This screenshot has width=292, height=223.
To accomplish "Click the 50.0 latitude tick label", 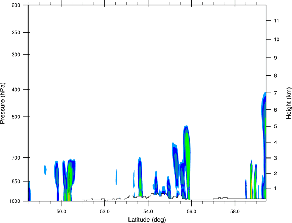I will click(x=61, y=212).
